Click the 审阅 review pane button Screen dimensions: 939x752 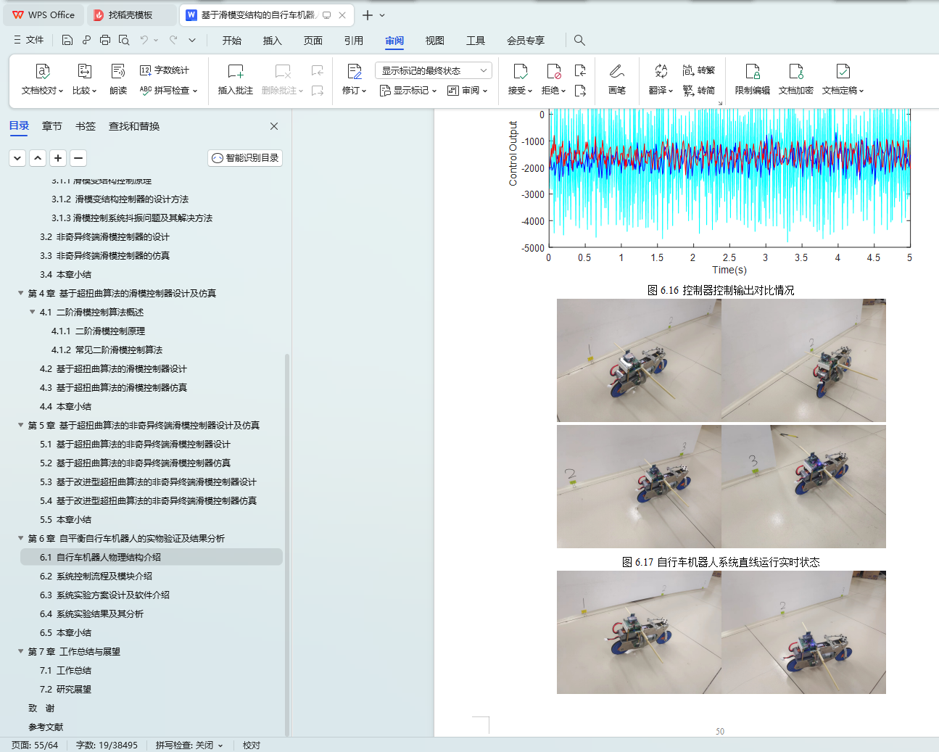[x=467, y=91]
